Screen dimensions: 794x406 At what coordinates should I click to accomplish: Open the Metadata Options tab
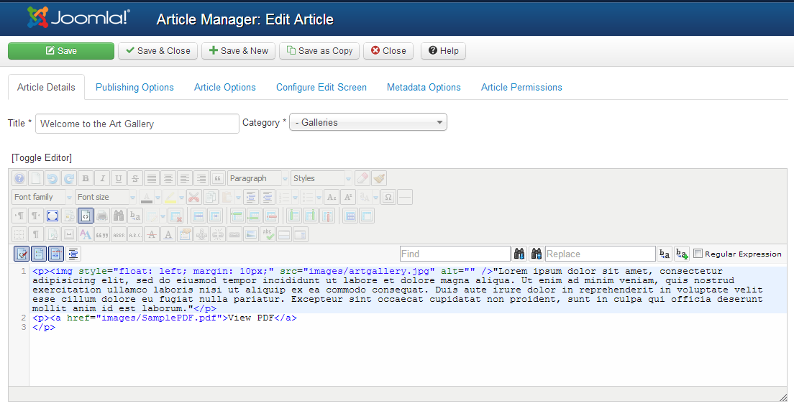(424, 87)
